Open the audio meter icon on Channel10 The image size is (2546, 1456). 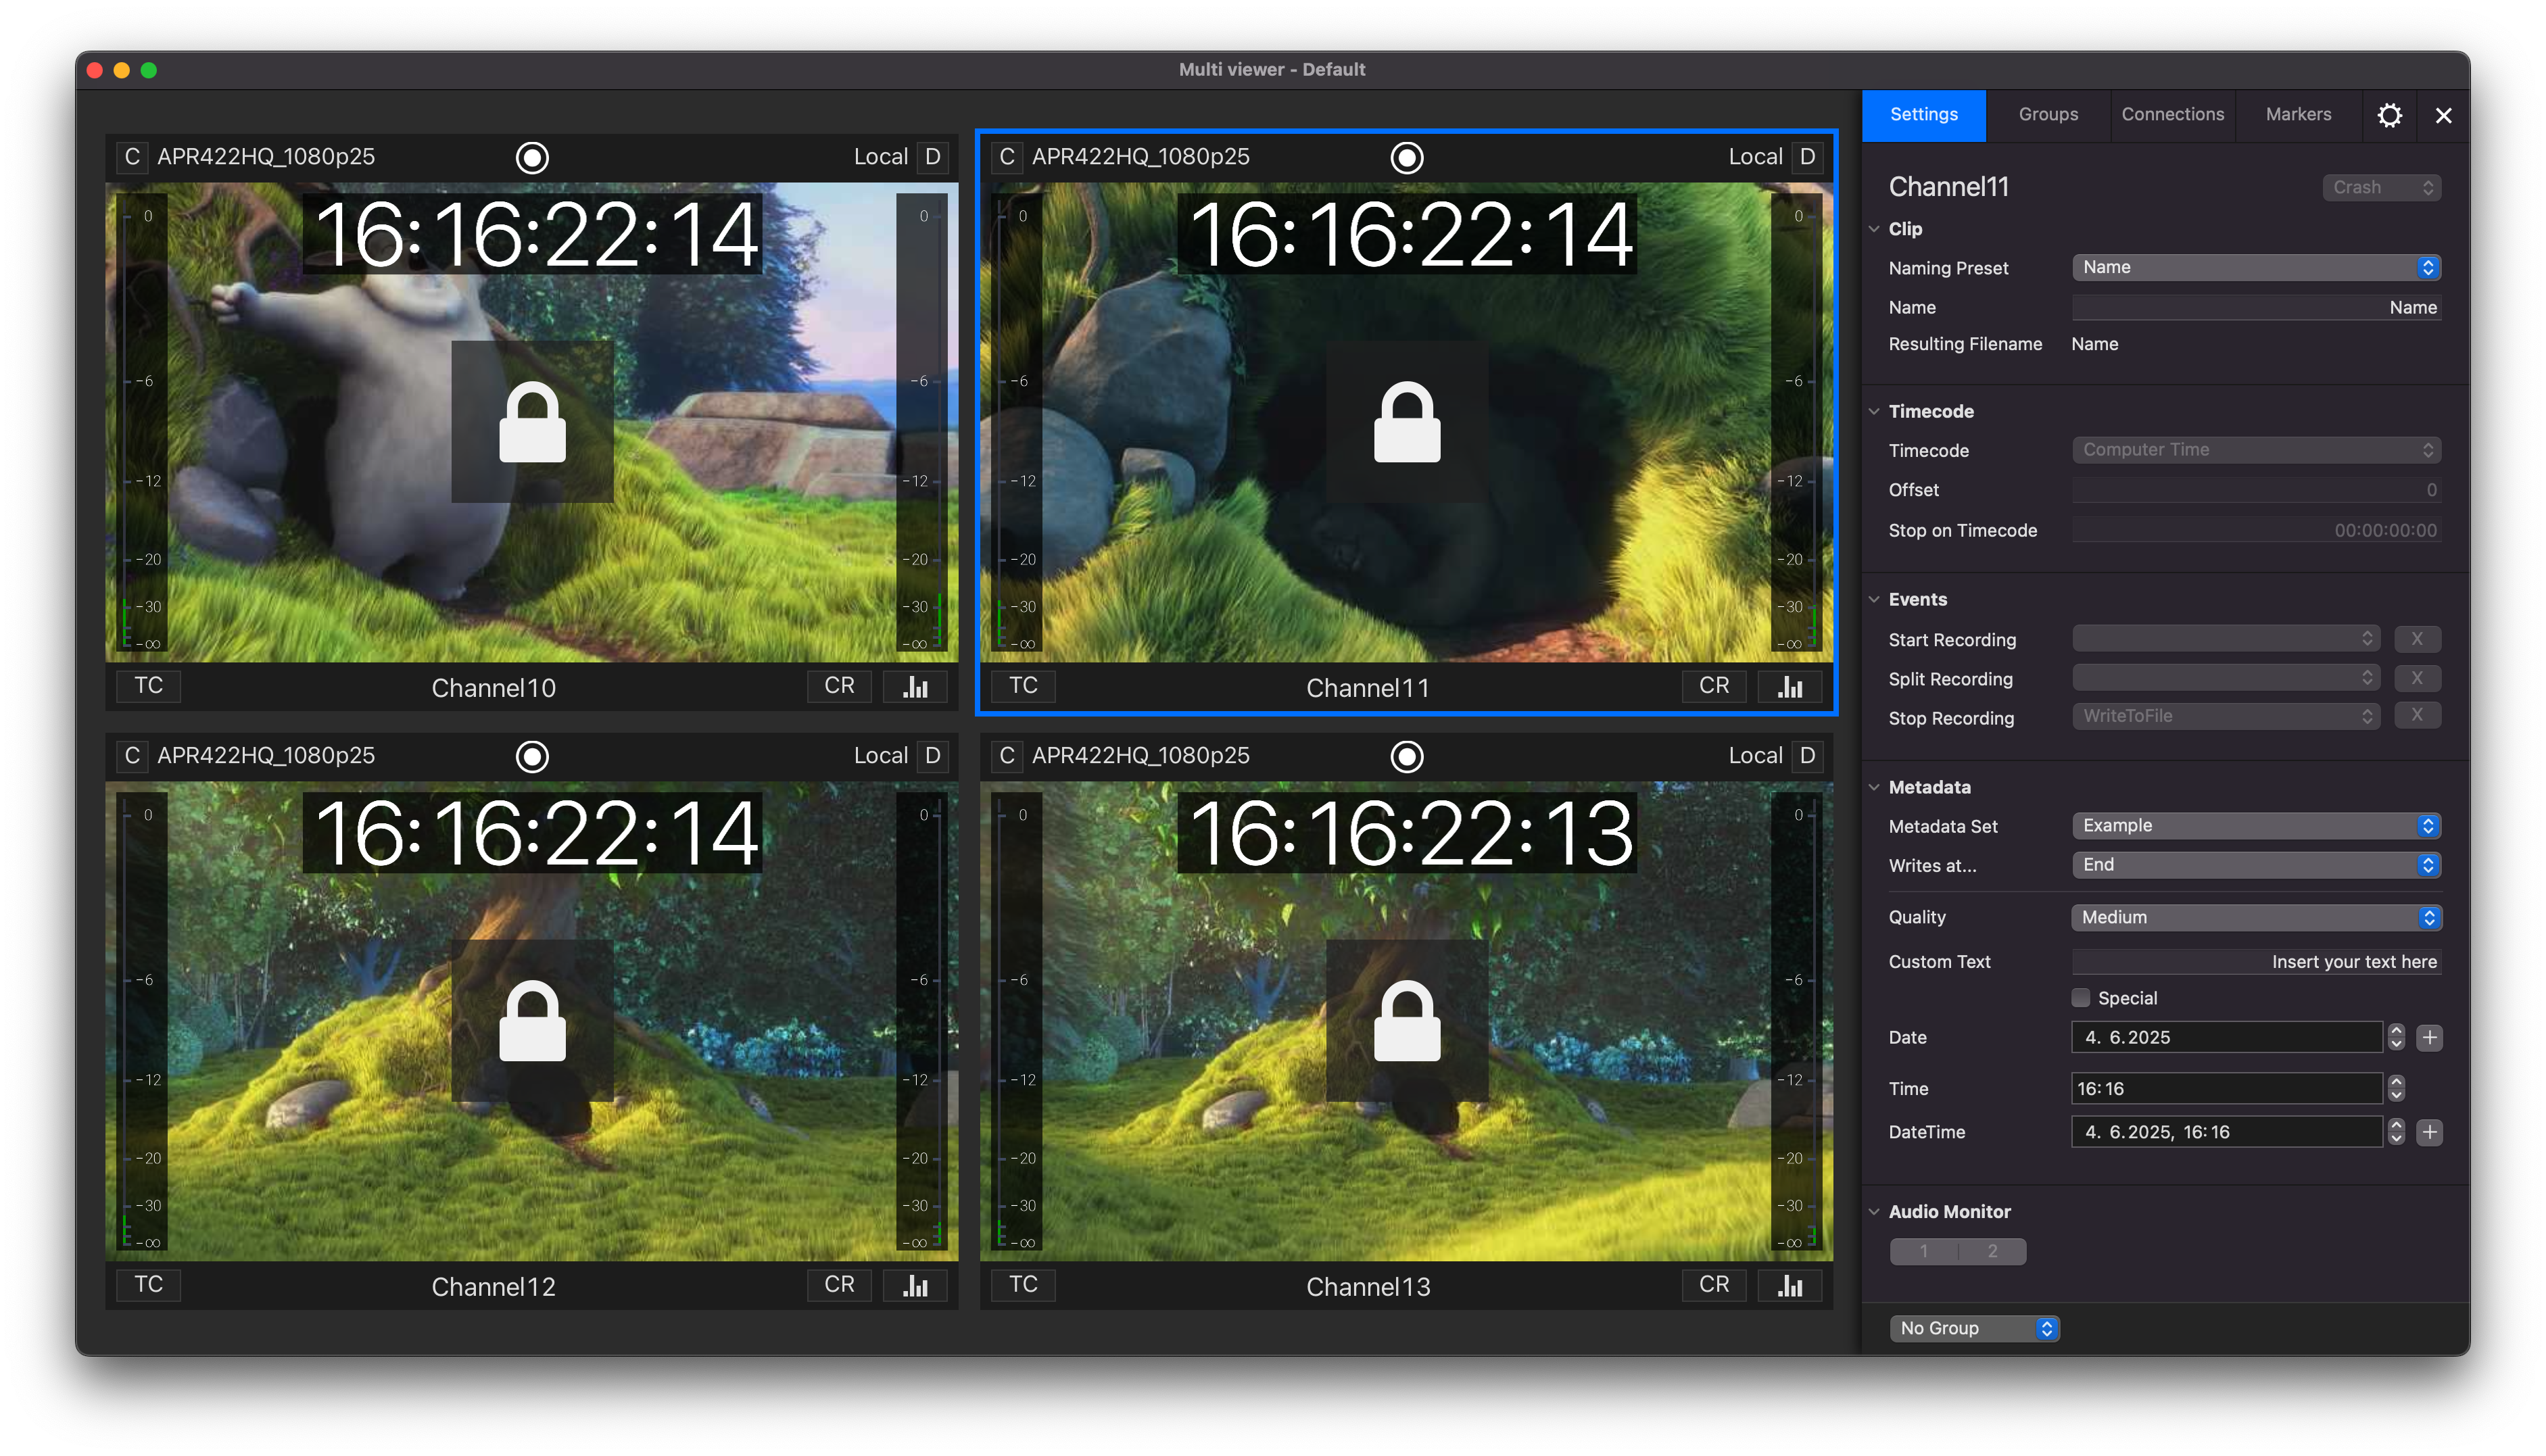(915, 686)
